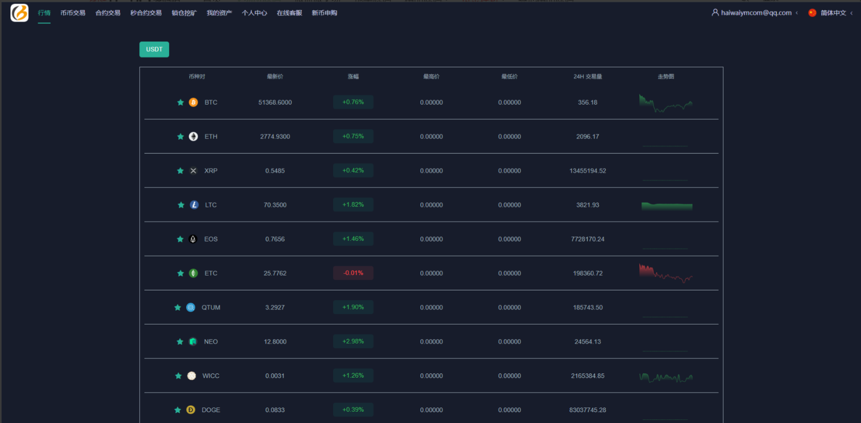Toggle the favorite star for BTC
The width and height of the screenshot is (861, 423).
coord(180,103)
